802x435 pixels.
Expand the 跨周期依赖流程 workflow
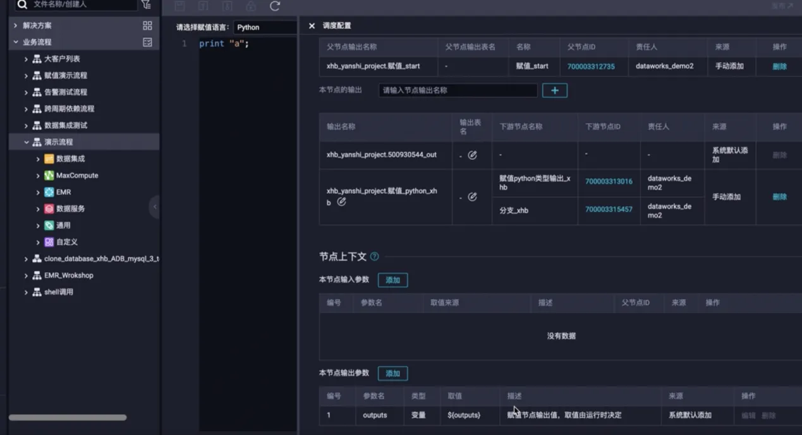pos(26,109)
